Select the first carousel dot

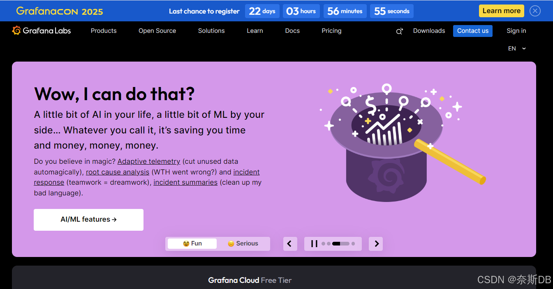pyautogui.click(x=323, y=244)
